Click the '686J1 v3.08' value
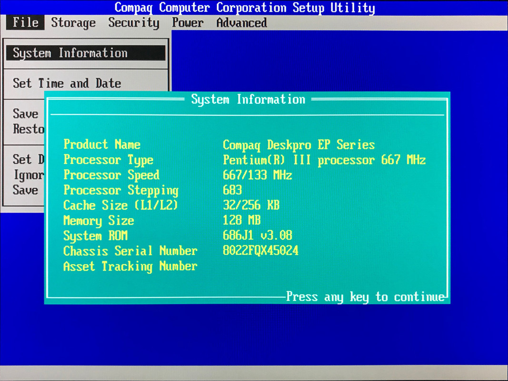Image resolution: width=508 pixels, height=381 pixels. click(x=258, y=235)
